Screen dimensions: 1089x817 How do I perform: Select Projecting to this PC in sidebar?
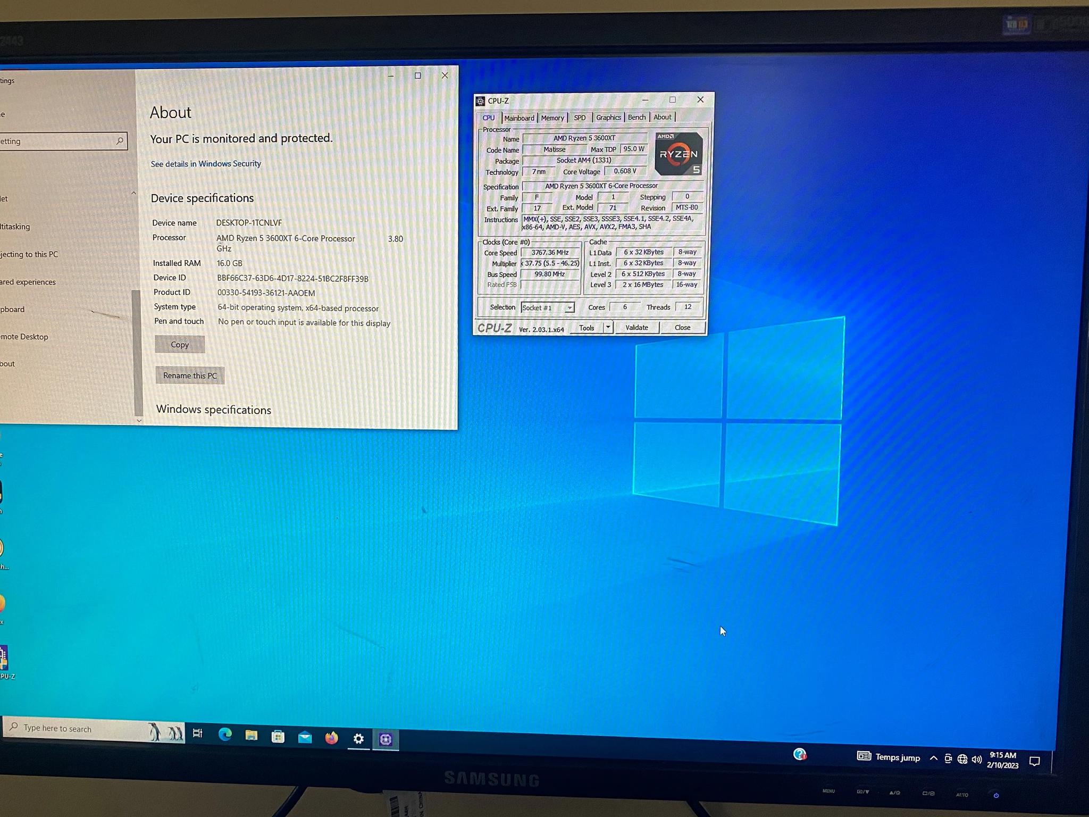pos(29,254)
